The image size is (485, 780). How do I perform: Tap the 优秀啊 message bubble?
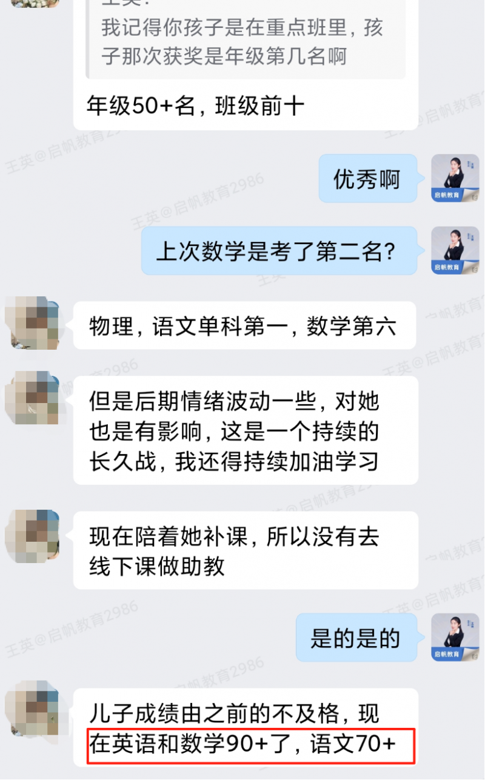pyautogui.click(x=367, y=178)
